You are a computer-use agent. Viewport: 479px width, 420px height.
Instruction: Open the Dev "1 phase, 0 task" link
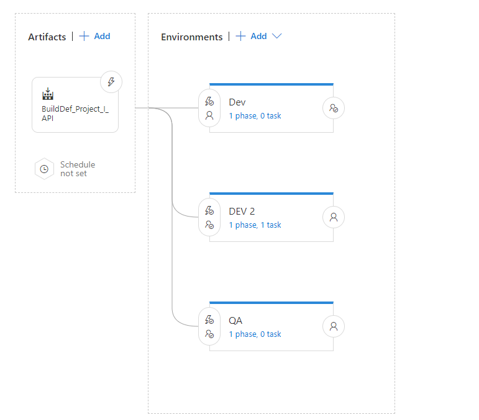[255, 116]
